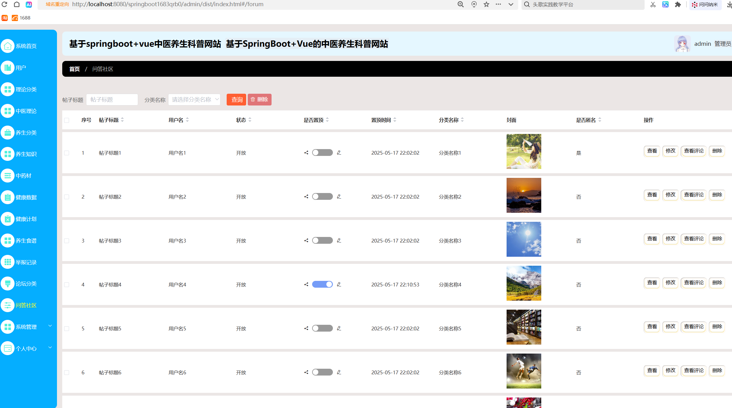Click the zoom magnifier icon in address bar
Screen dimensions: 732x408
[461, 4]
